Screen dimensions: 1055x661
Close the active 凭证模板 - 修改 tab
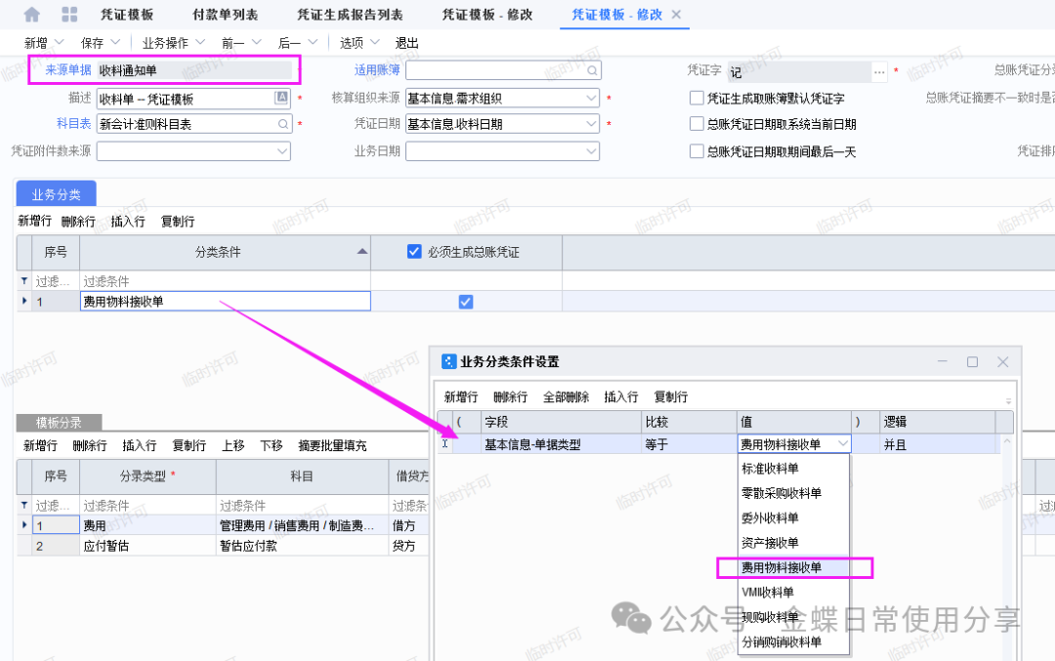[677, 15]
